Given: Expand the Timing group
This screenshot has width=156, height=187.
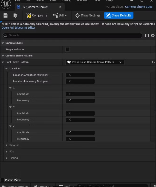Looking at the screenshot, I should (6, 158).
